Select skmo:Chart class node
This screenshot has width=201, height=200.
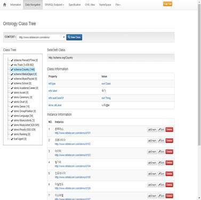21,102
